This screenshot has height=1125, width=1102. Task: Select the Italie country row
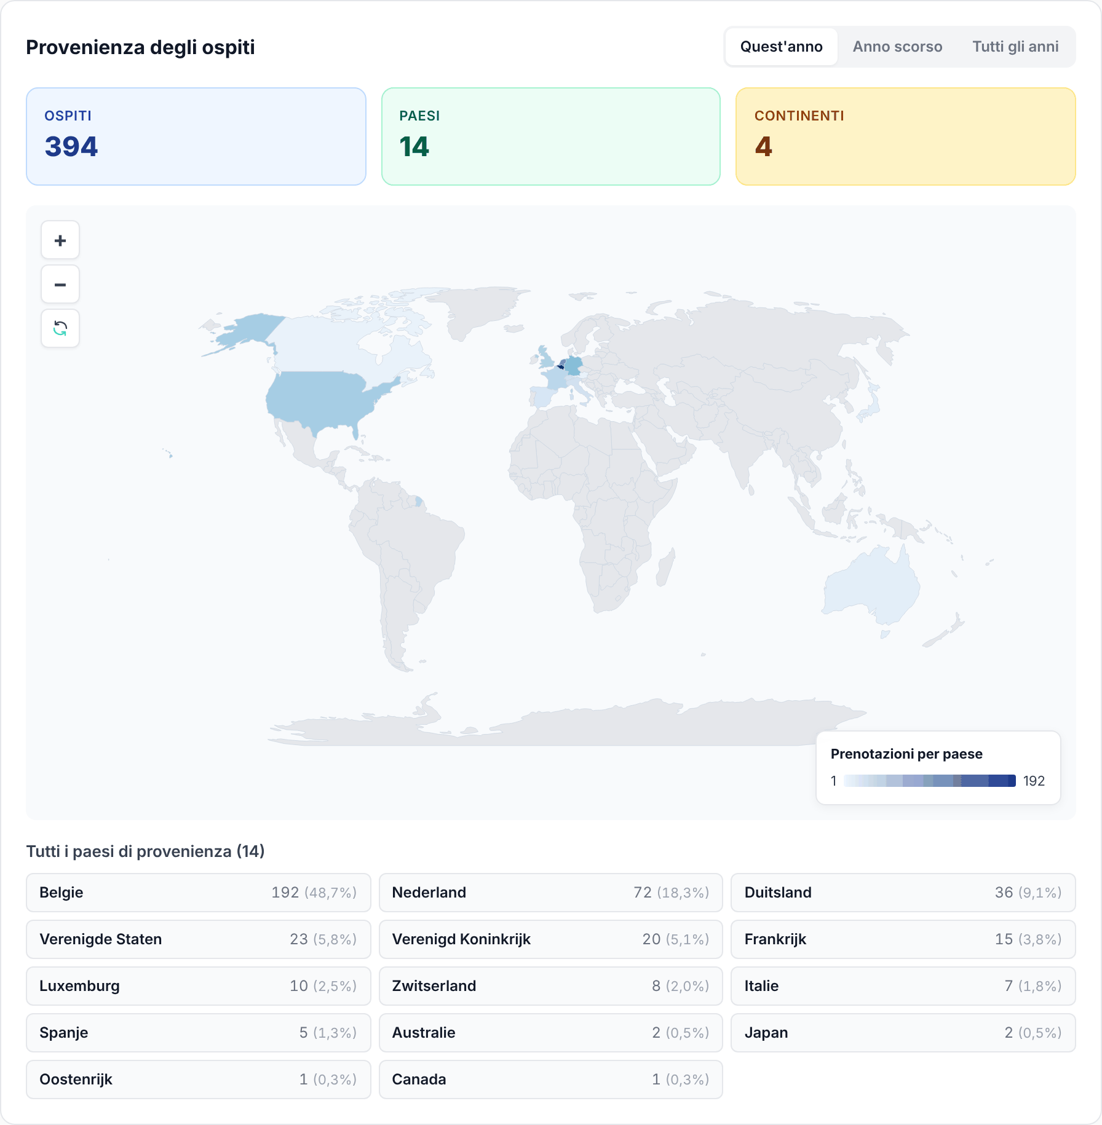[x=903, y=986]
